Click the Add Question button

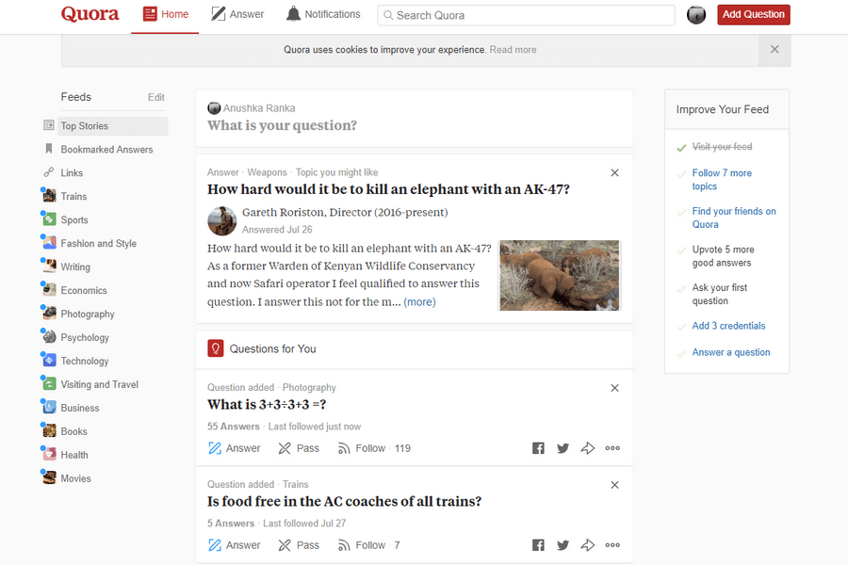[x=753, y=14]
